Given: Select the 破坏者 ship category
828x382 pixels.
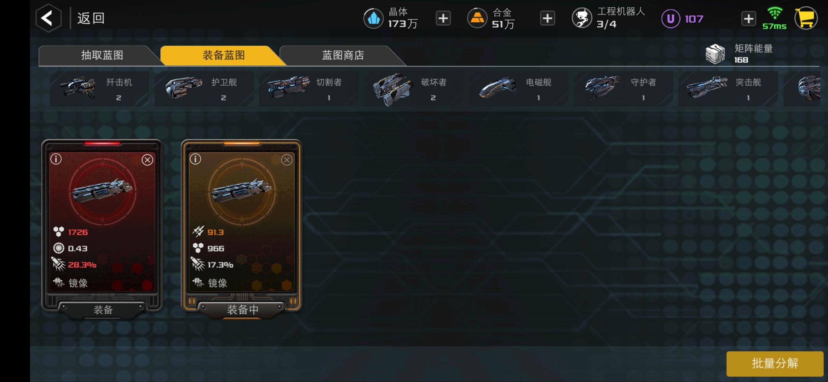Looking at the screenshot, I should [x=413, y=89].
